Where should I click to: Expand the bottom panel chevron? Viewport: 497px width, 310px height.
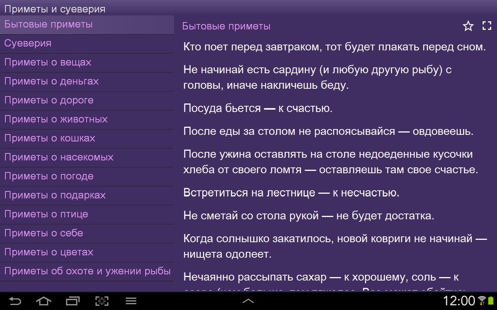pos(248,301)
